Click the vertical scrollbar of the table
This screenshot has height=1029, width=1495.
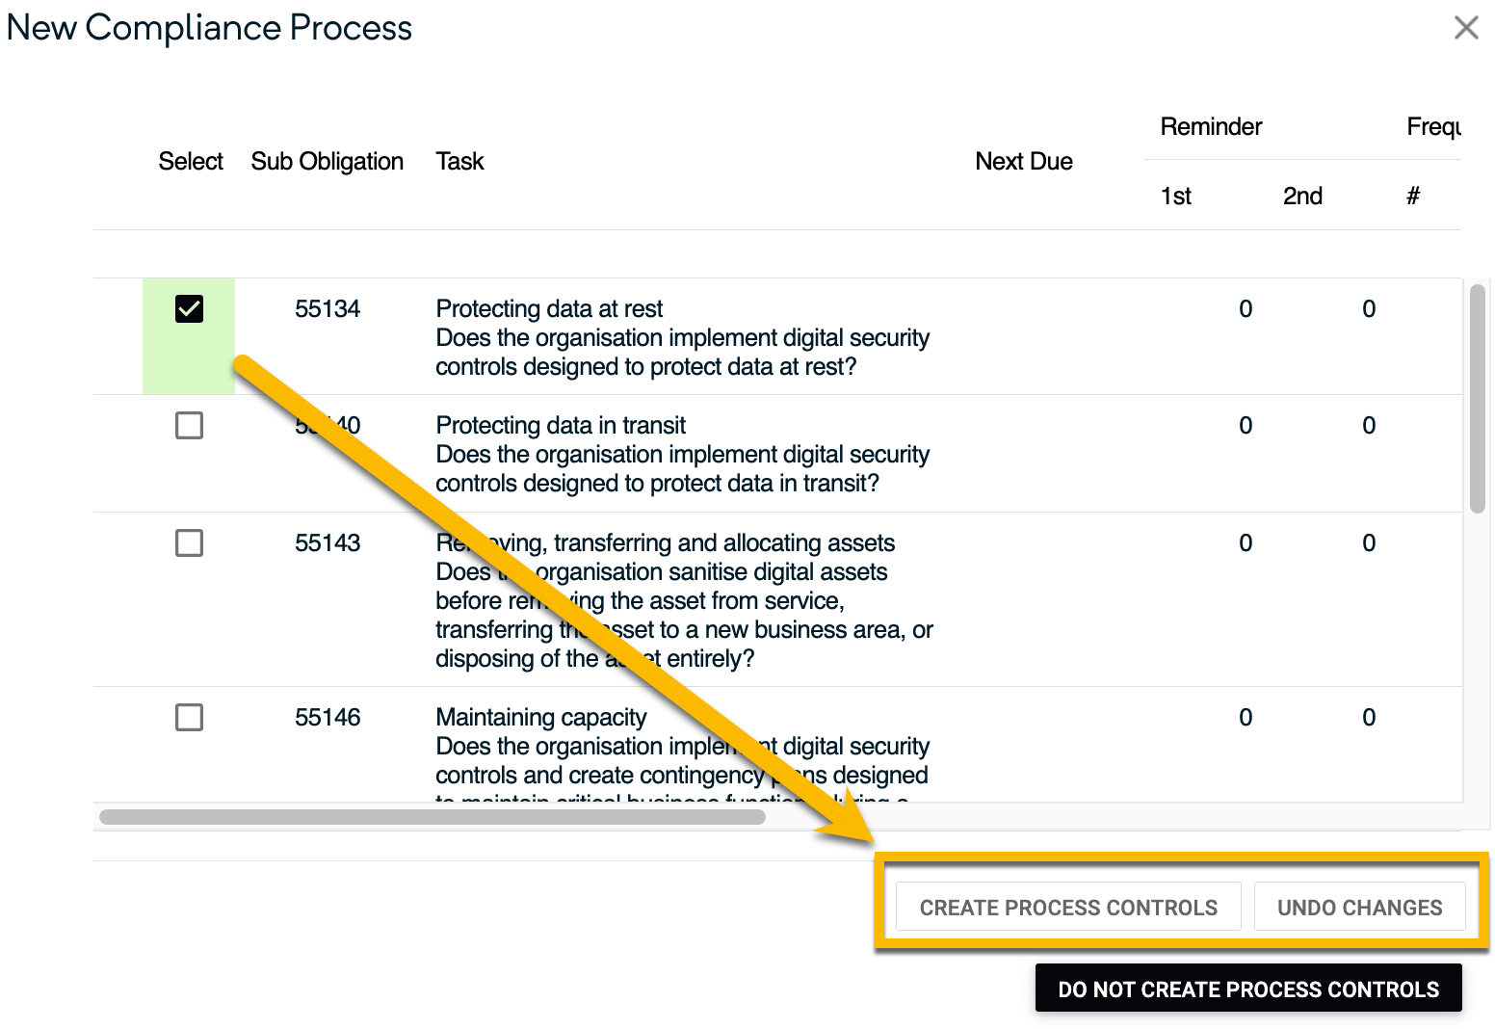point(1477,400)
